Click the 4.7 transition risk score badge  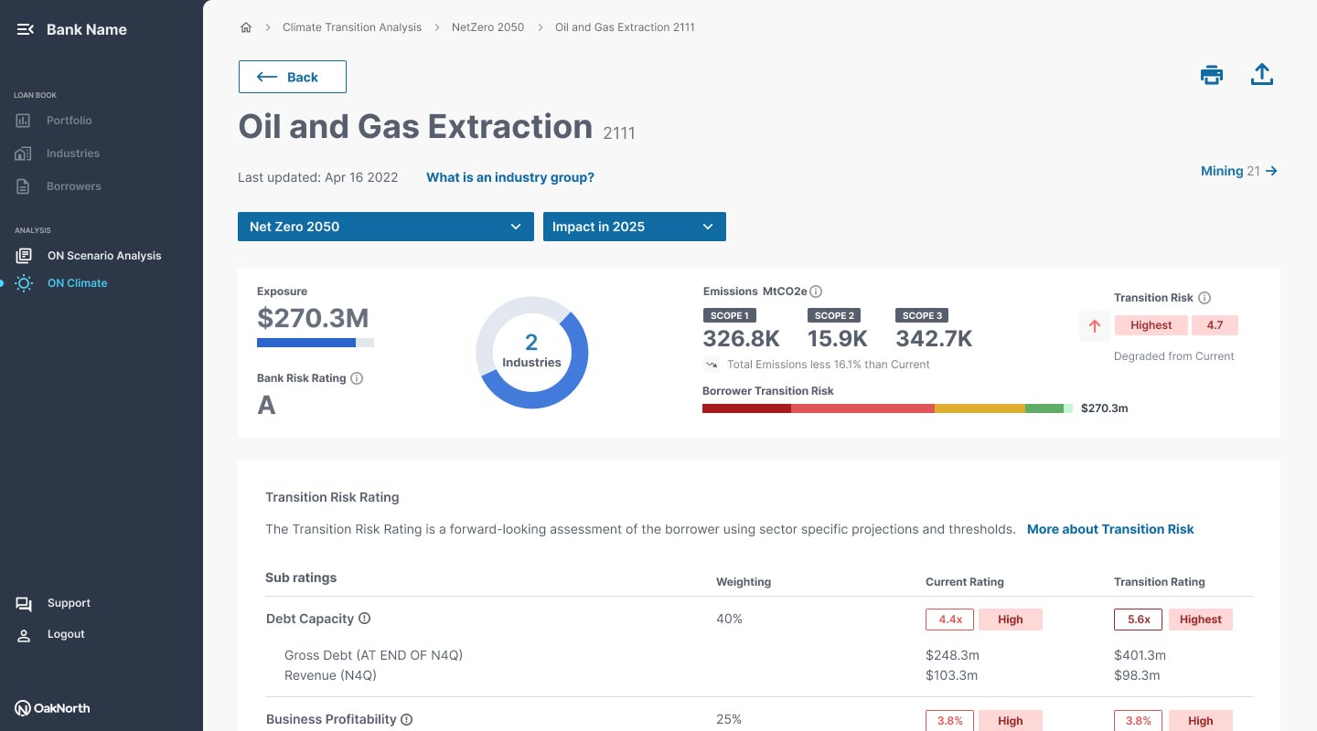tap(1215, 325)
